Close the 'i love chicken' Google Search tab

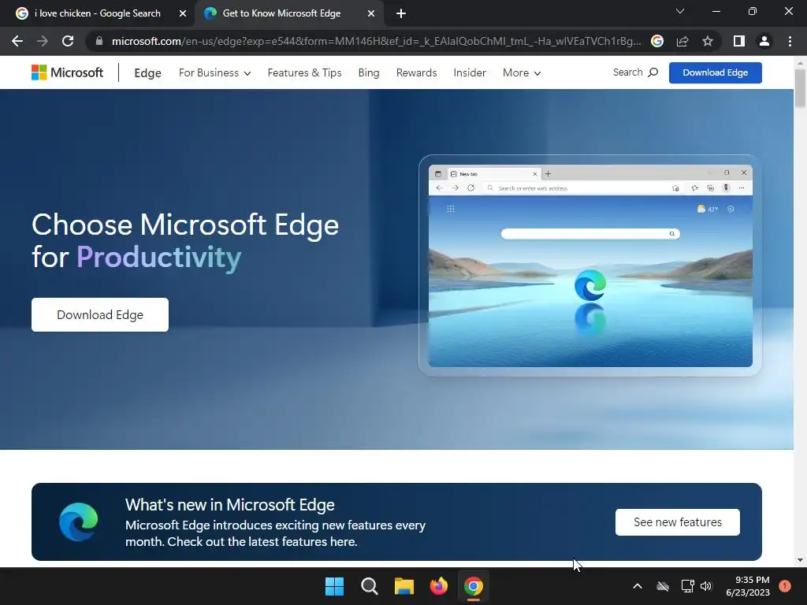click(x=183, y=13)
